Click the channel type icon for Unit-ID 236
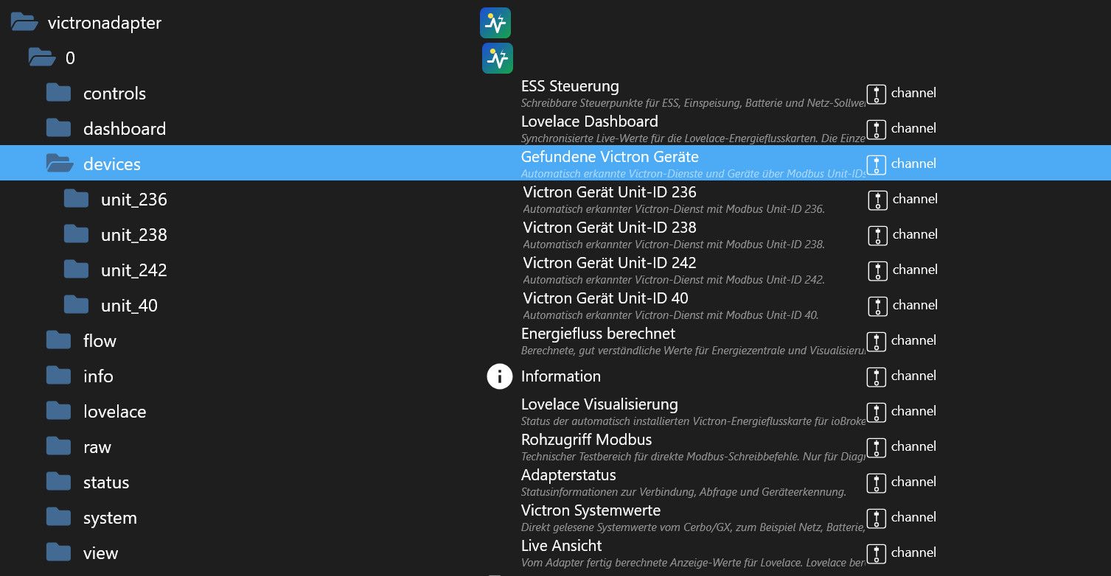This screenshot has height=576, width=1111. pos(877,200)
